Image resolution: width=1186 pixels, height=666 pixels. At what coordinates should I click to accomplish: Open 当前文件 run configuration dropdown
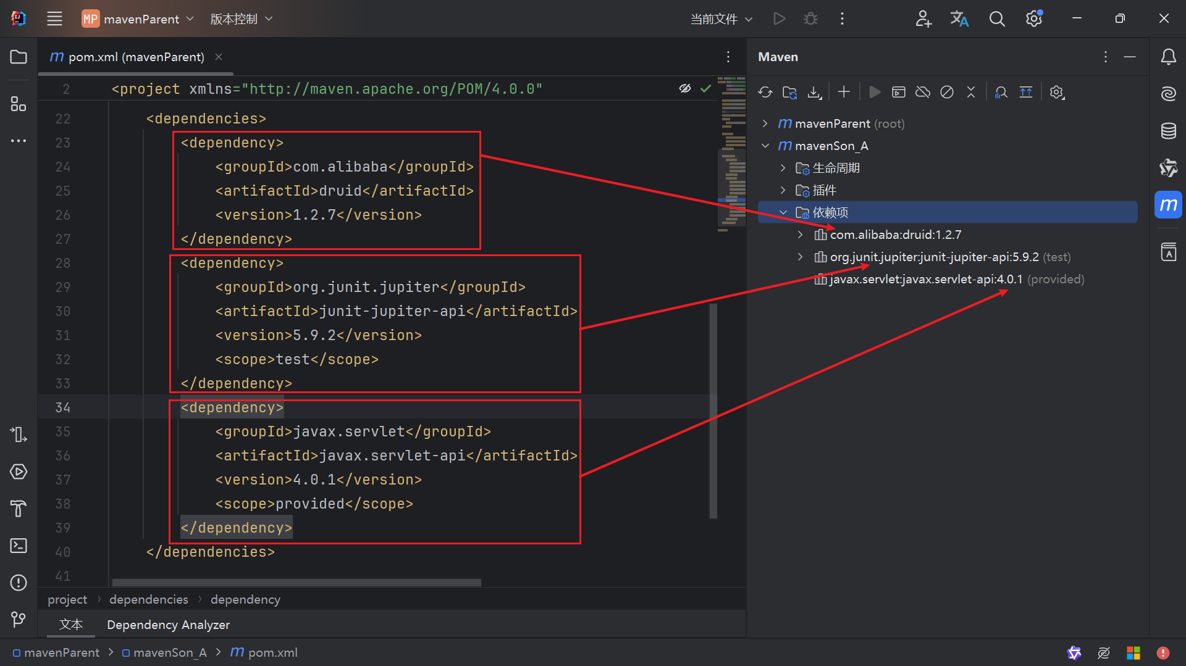point(721,19)
